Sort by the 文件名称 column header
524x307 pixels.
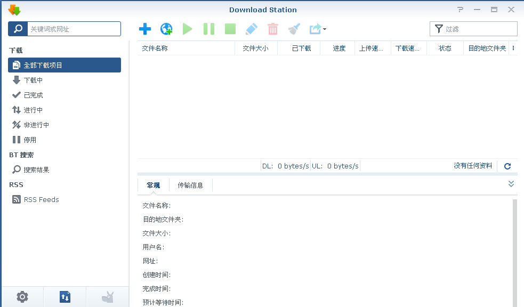point(186,49)
